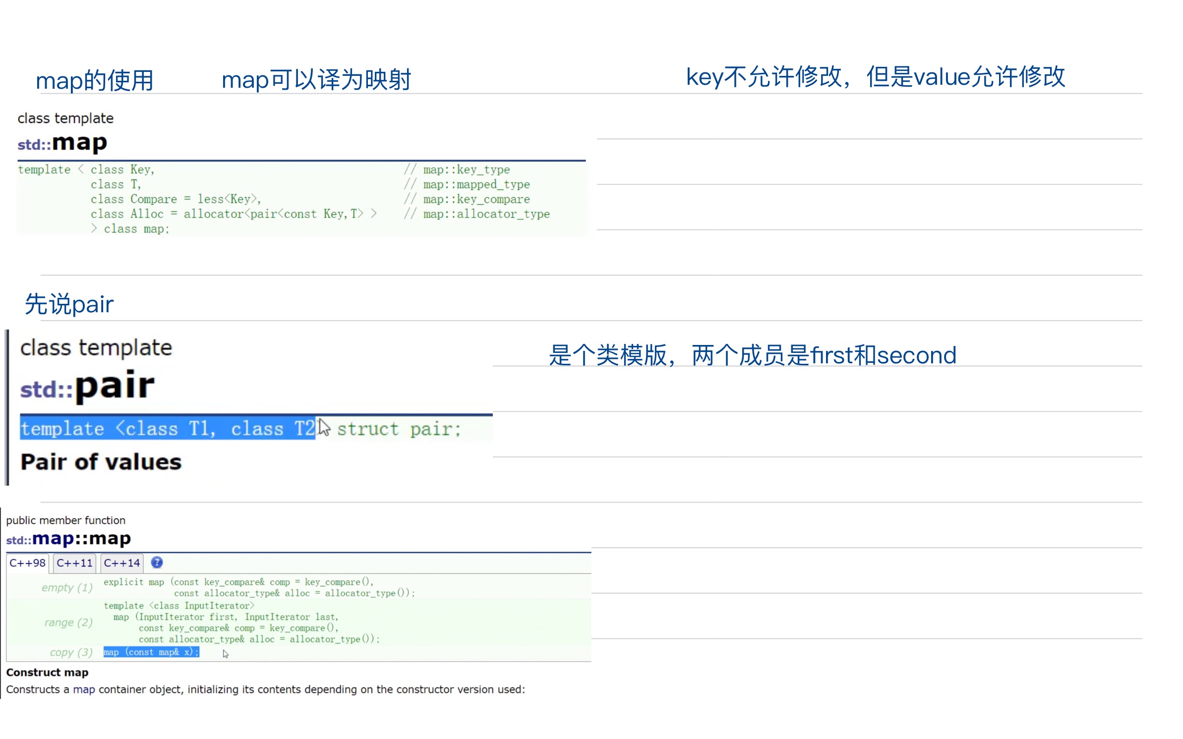Click the 'Pair of values' heading
Screen dimensions: 1183x739
pos(101,462)
